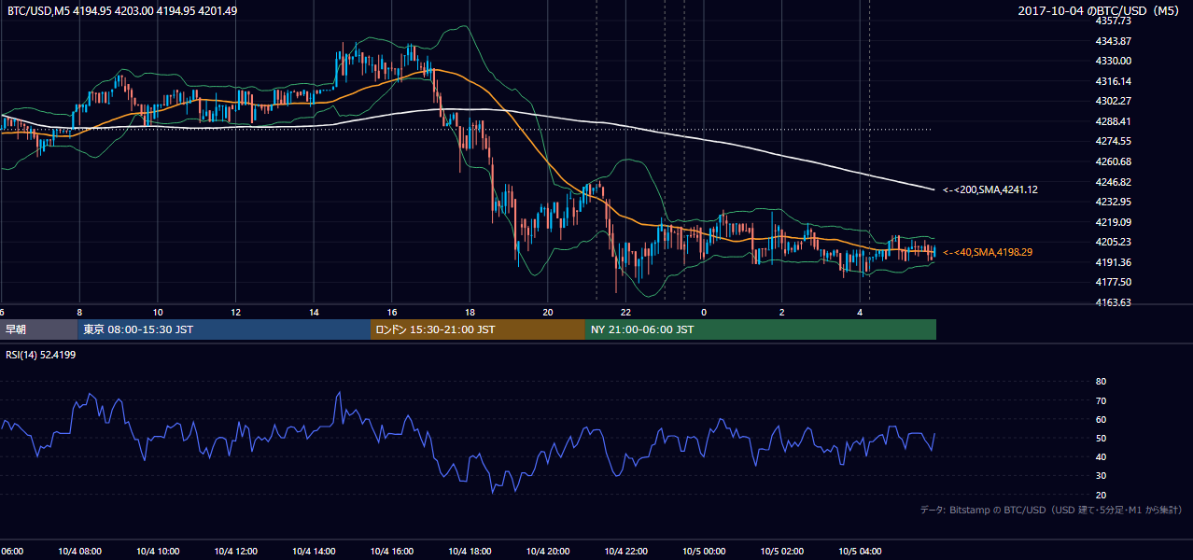Click the 4163.63 price axis label
The image size is (1193, 560).
point(1114,302)
